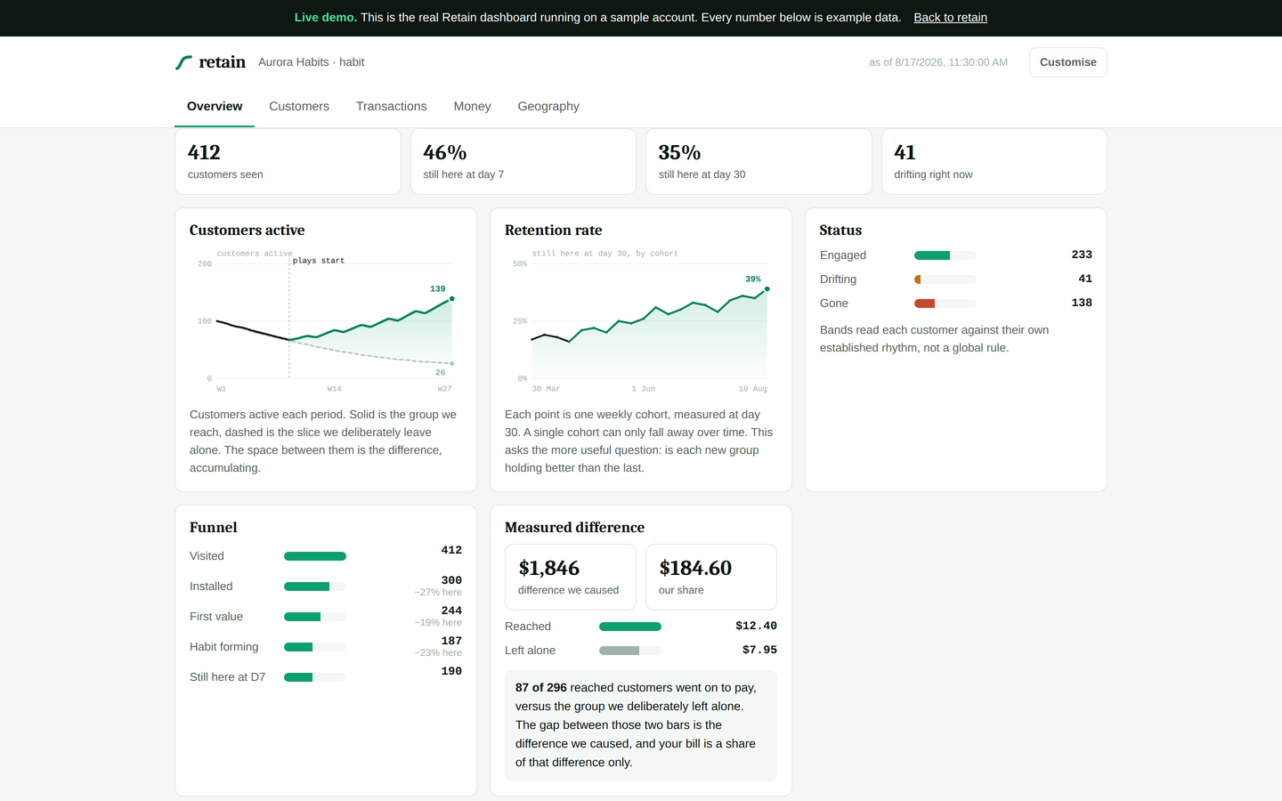Click the −27% here drop label

coord(438,593)
